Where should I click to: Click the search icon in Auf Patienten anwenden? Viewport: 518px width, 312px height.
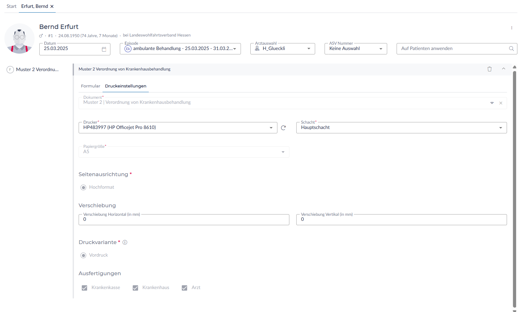tap(511, 49)
